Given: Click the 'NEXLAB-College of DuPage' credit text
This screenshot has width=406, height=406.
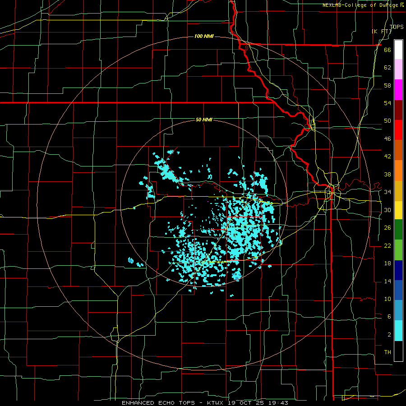Looking at the screenshot, I should pos(361,5).
